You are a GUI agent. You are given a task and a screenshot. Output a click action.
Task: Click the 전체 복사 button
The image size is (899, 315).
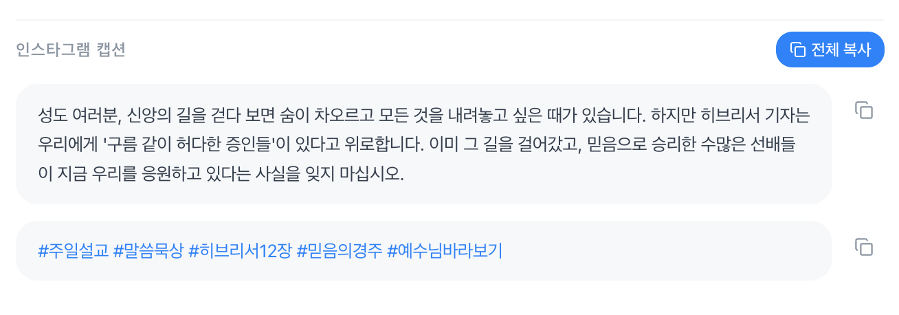tap(830, 50)
